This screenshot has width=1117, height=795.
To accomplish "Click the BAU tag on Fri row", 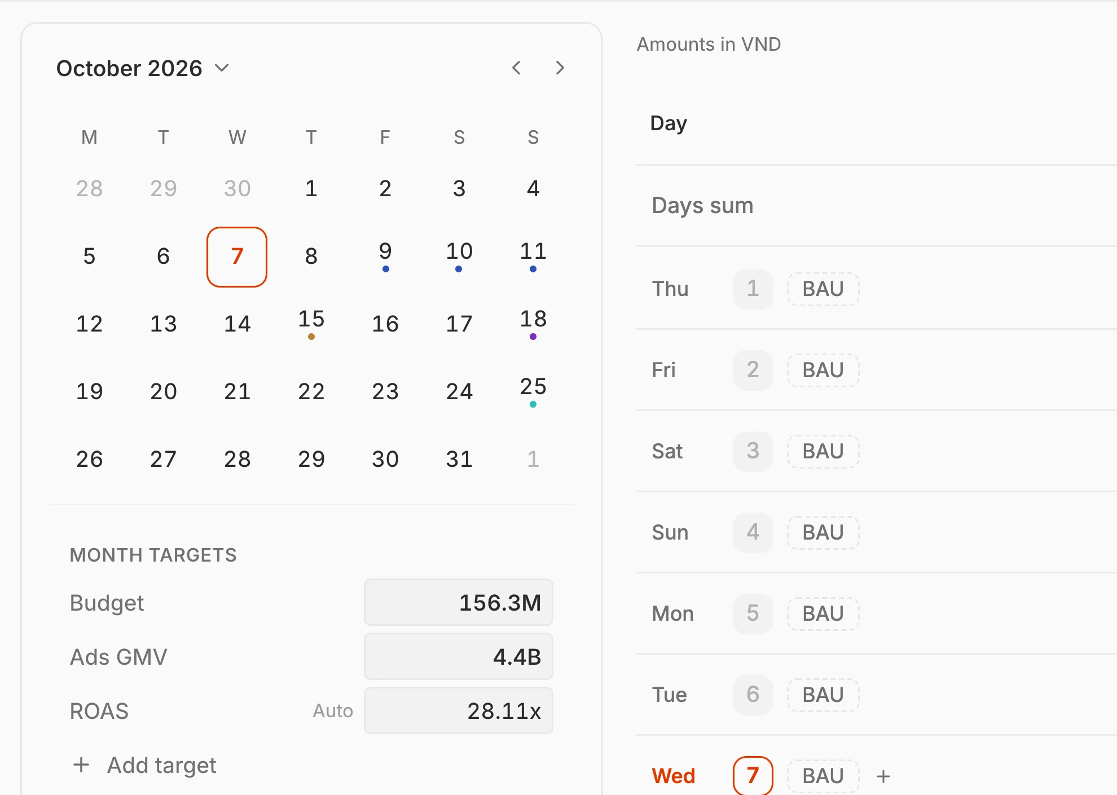I will coord(823,370).
